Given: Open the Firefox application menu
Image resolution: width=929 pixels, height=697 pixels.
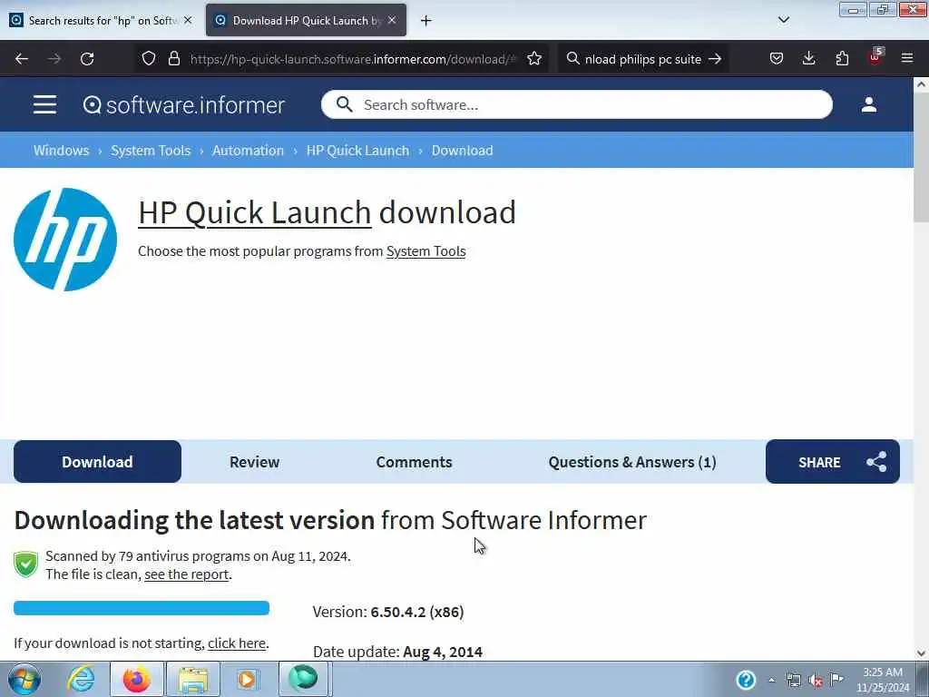Looking at the screenshot, I should coord(907,59).
